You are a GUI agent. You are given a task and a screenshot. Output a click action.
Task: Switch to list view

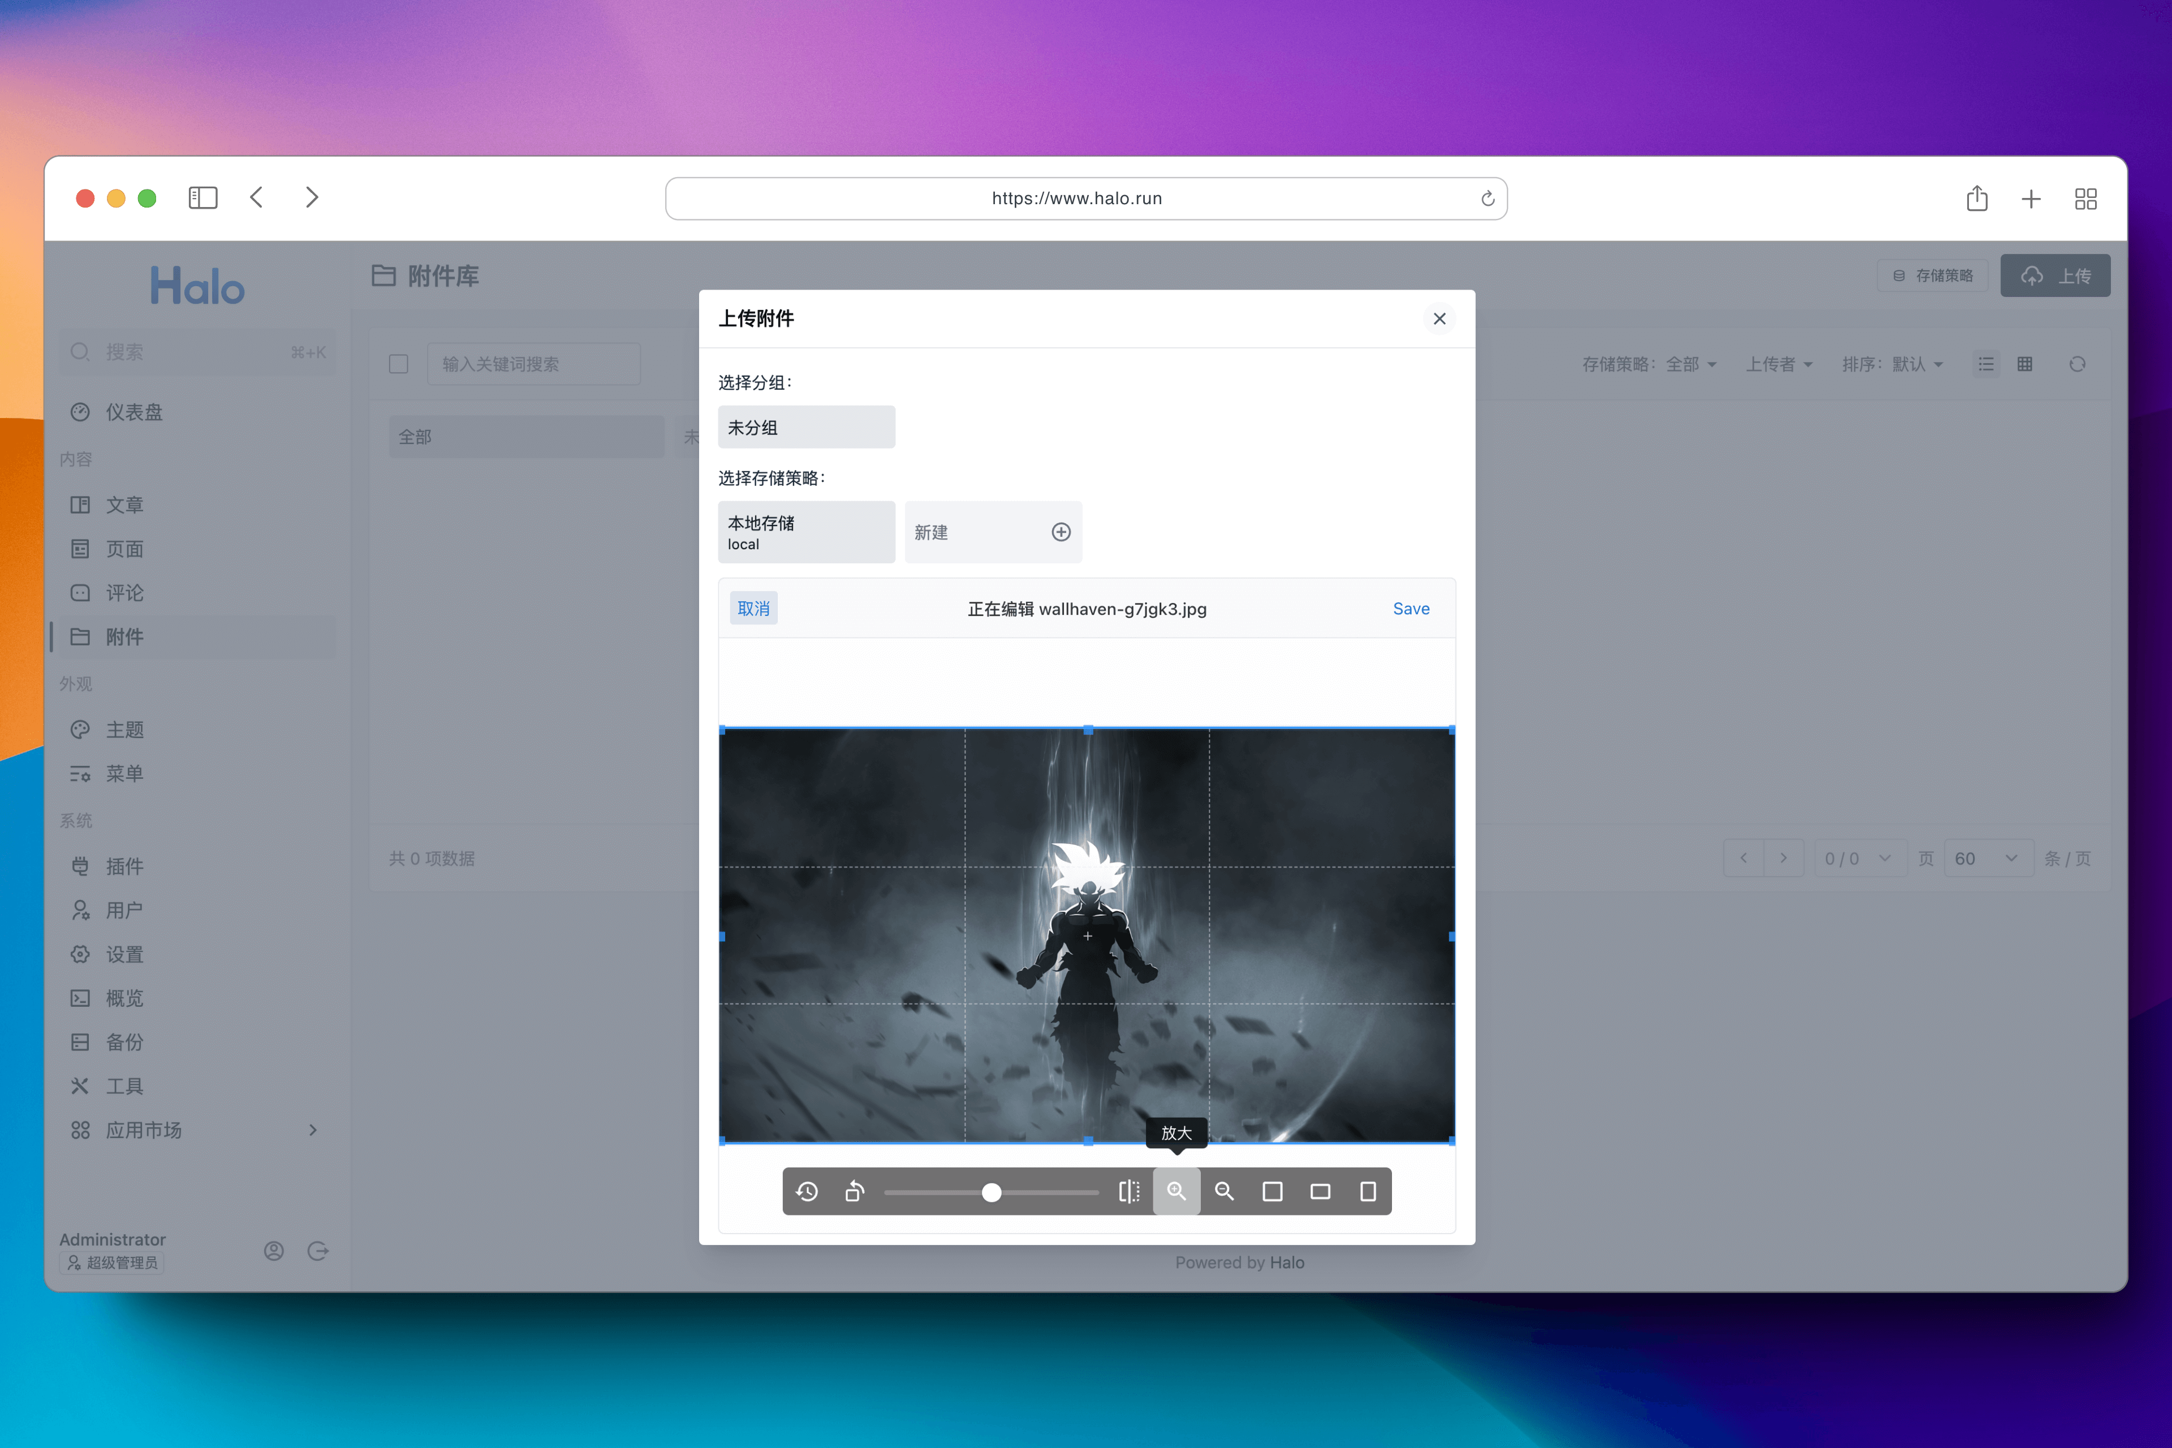pos(1986,364)
